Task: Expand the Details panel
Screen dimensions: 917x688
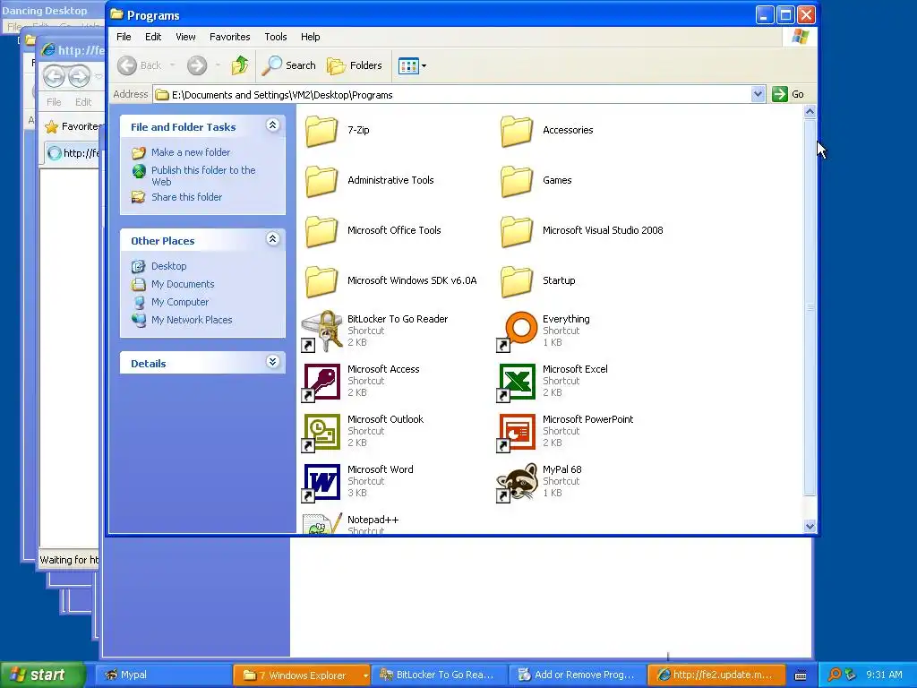Action: click(x=272, y=362)
